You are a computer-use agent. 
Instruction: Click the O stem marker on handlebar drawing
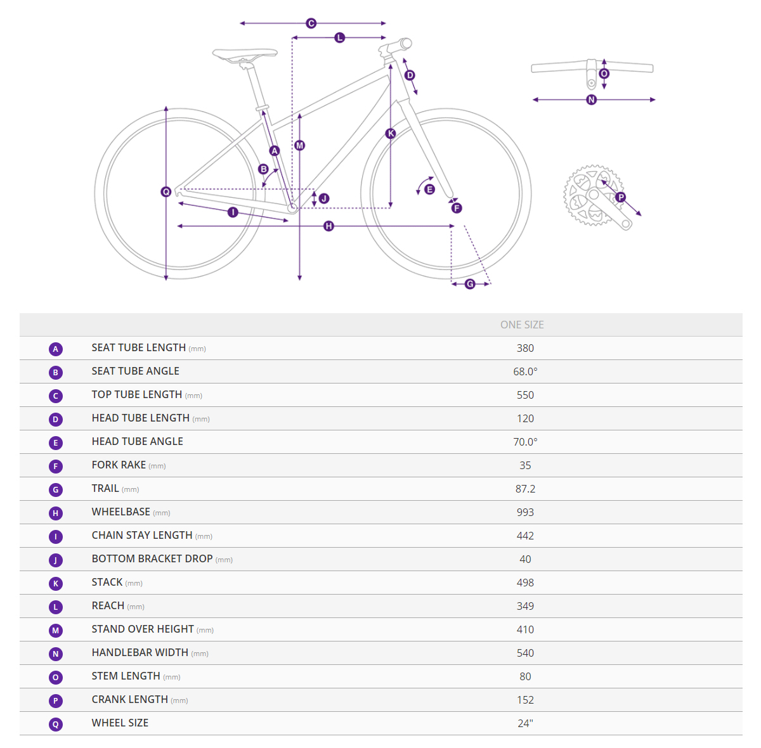604,74
